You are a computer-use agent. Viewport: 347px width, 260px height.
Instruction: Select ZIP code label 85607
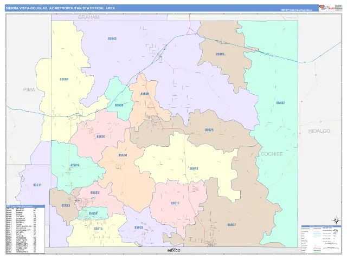click(x=232, y=225)
